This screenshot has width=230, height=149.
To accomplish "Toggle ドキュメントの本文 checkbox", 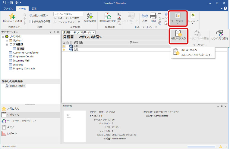I will 55,18.
